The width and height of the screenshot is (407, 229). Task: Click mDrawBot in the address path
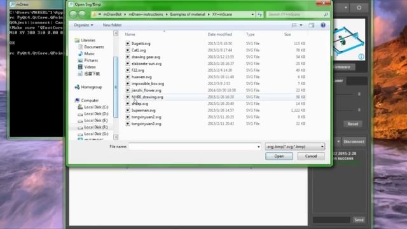coord(113,15)
